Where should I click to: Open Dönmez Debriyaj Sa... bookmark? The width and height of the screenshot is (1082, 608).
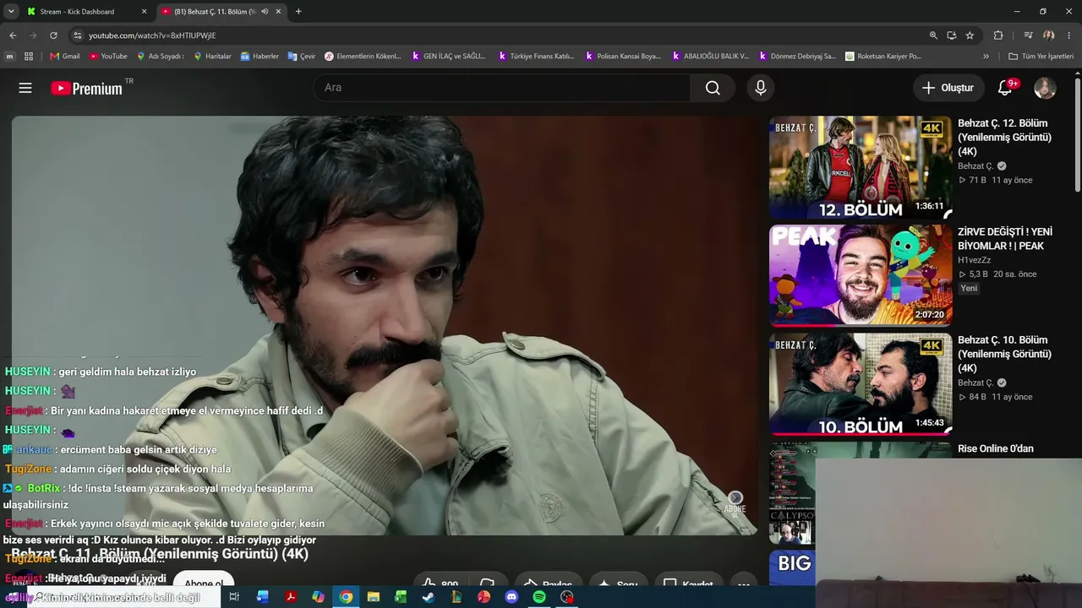click(x=797, y=57)
